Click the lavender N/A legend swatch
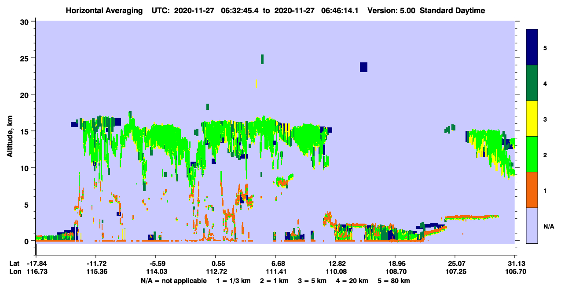This screenshot has height=293, width=572. [532, 225]
